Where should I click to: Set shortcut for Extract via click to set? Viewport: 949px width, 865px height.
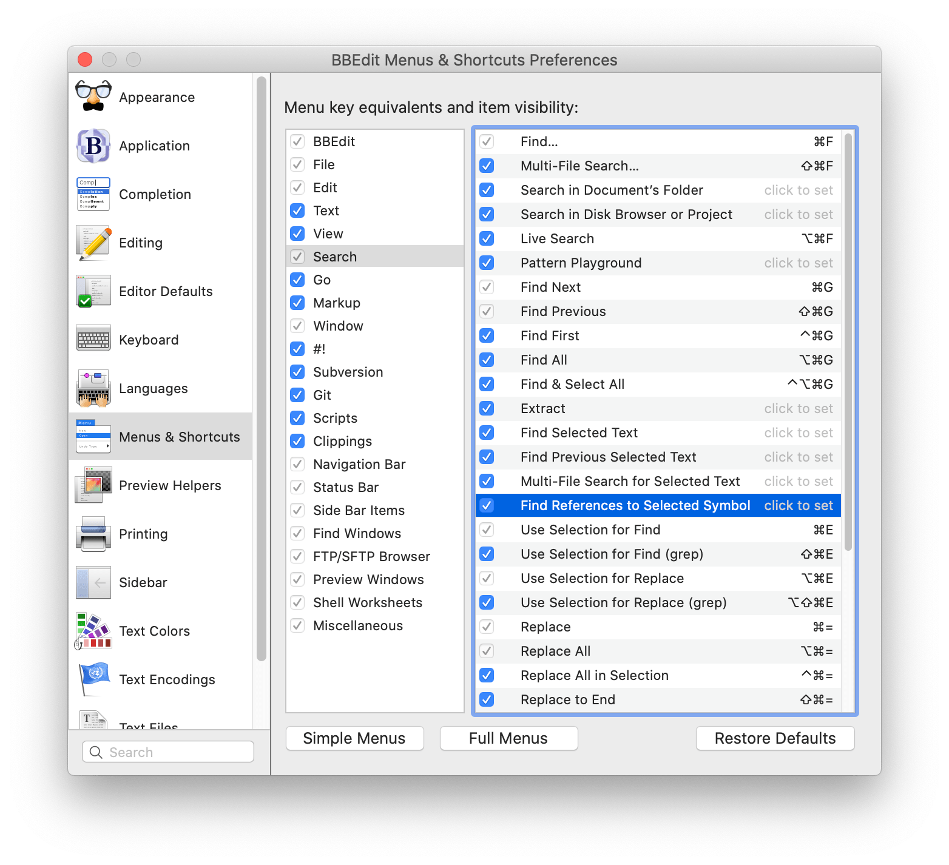click(798, 408)
